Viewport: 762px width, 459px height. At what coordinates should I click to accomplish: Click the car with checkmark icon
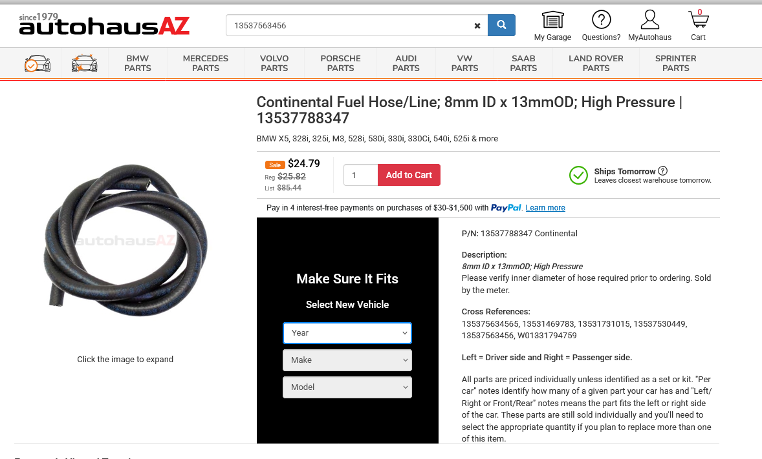(38, 63)
